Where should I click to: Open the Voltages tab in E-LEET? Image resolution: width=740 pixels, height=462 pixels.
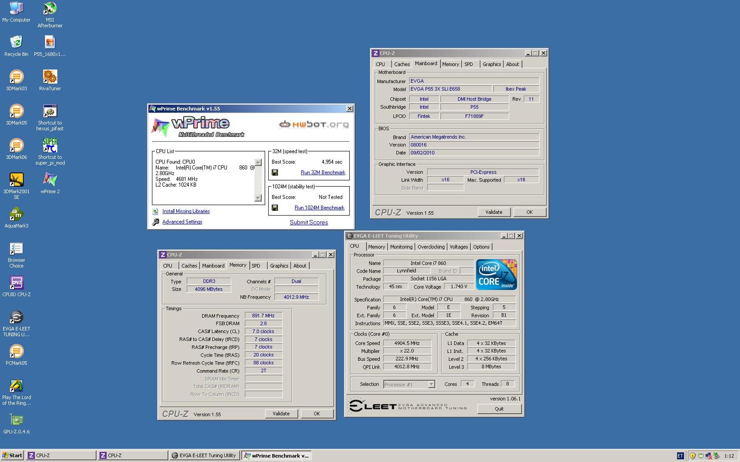(x=459, y=247)
